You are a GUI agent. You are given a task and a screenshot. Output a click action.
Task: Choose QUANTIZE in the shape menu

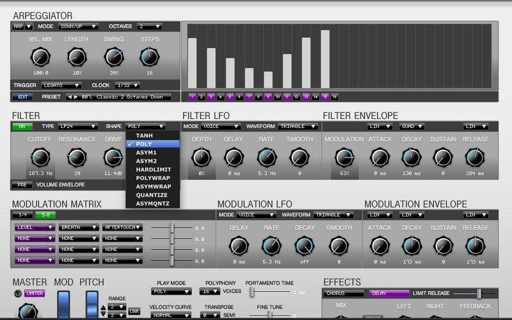pyautogui.click(x=152, y=195)
